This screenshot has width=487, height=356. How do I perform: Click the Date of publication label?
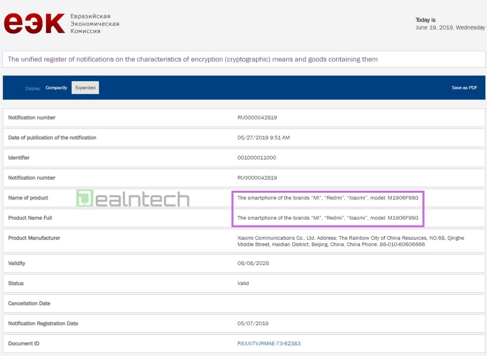(52, 137)
